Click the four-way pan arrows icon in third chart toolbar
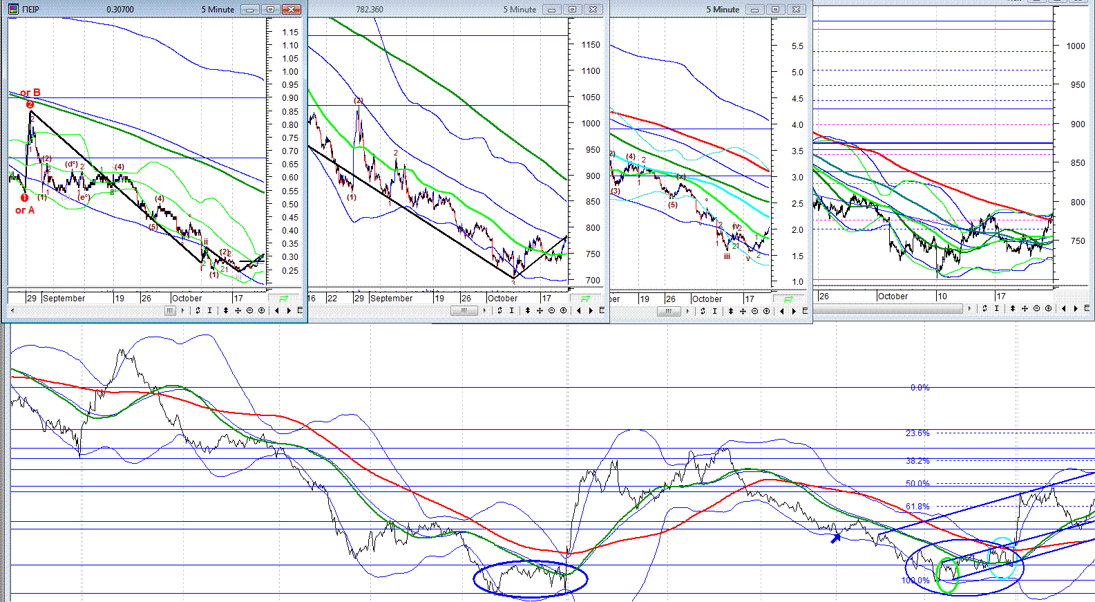This screenshot has width=1095, height=602. click(743, 311)
